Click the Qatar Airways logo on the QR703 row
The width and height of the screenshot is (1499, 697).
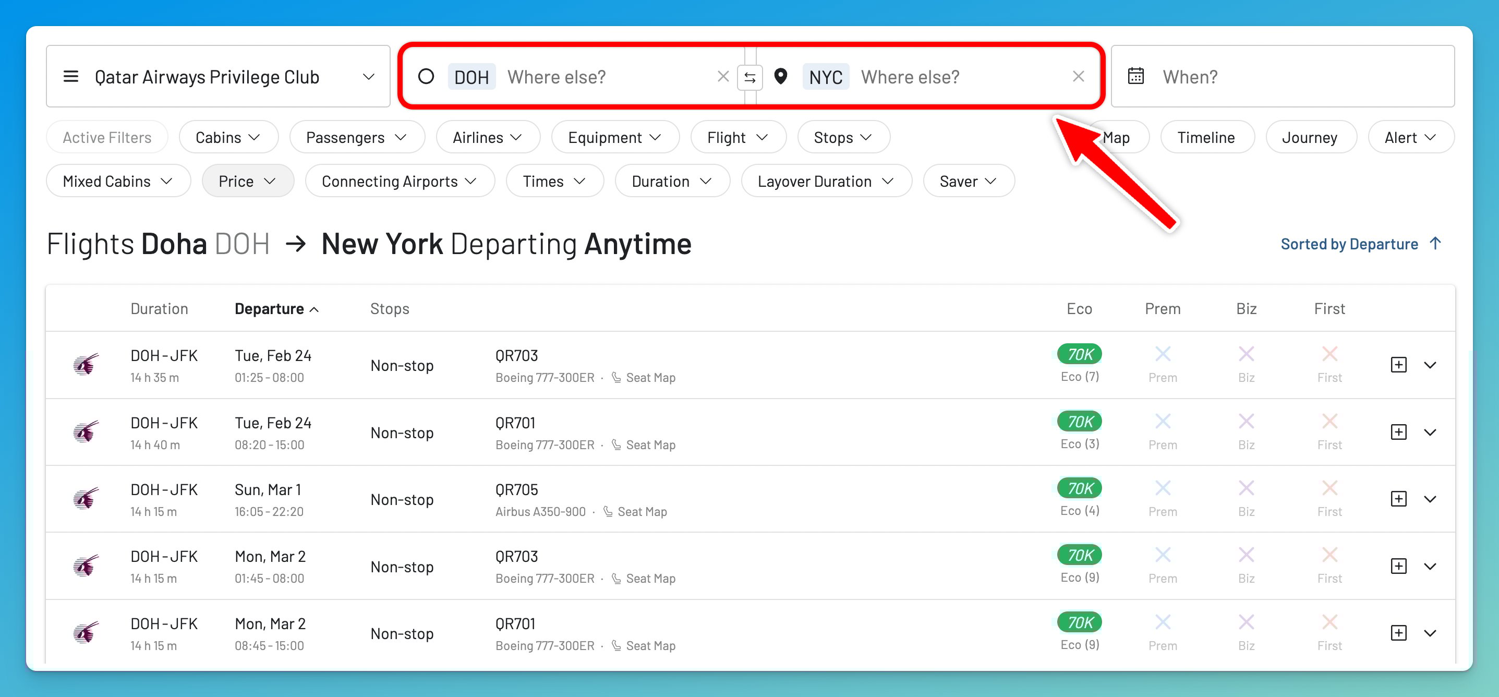coord(86,365)
